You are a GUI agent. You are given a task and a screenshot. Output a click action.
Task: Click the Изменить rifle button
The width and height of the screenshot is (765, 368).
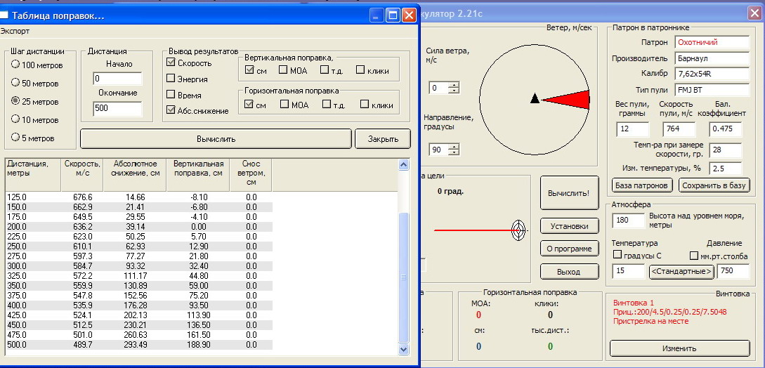679,348
